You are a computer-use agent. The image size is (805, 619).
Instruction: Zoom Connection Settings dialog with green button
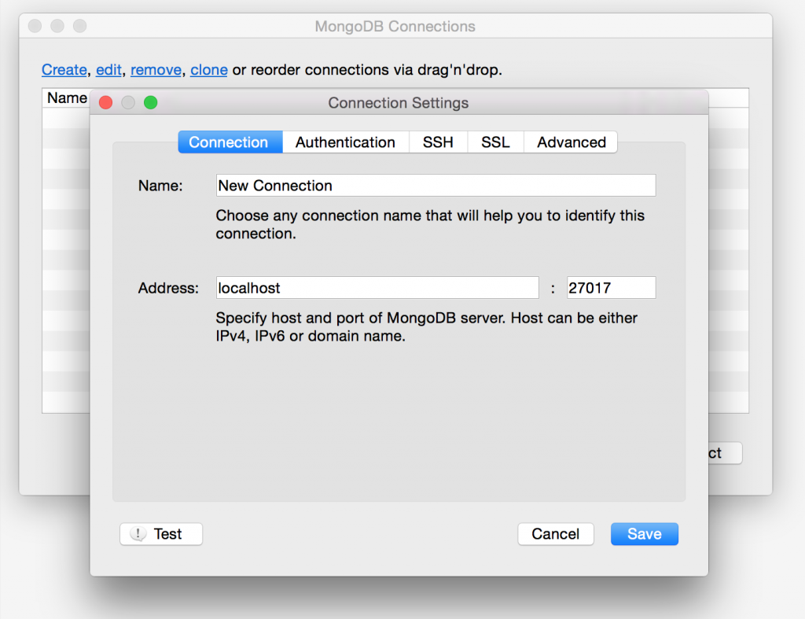[x=150, y=103]
